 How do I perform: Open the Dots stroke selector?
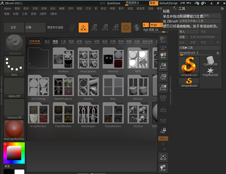14,66
